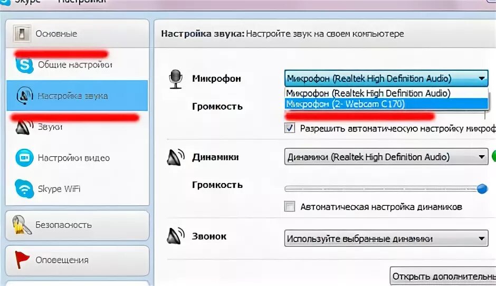Click the Микрофон label
The image size is (496, 286).
(x=216, y=79)
